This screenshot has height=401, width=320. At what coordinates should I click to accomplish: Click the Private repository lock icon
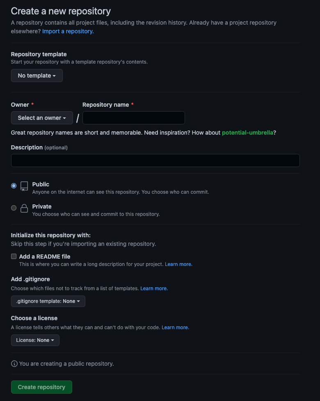(x=24, y=208)
